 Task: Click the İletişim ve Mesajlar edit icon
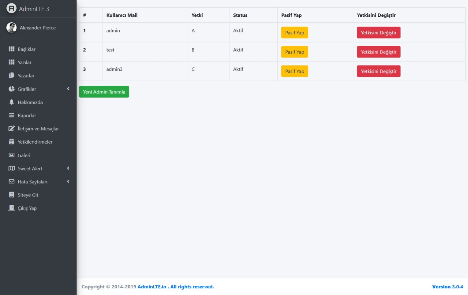tap(11, 129)
